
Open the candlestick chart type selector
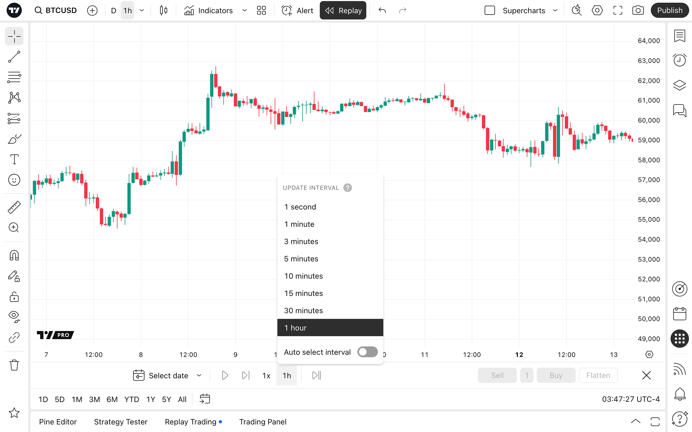pos(163,11)
